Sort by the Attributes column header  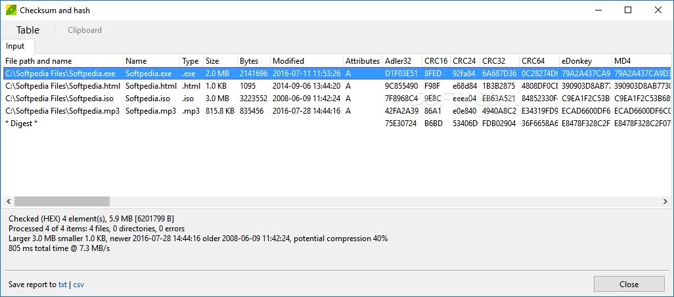tap(363, 61)
